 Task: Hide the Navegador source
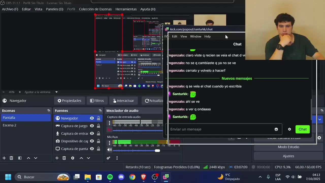click(x=92, y=118)
